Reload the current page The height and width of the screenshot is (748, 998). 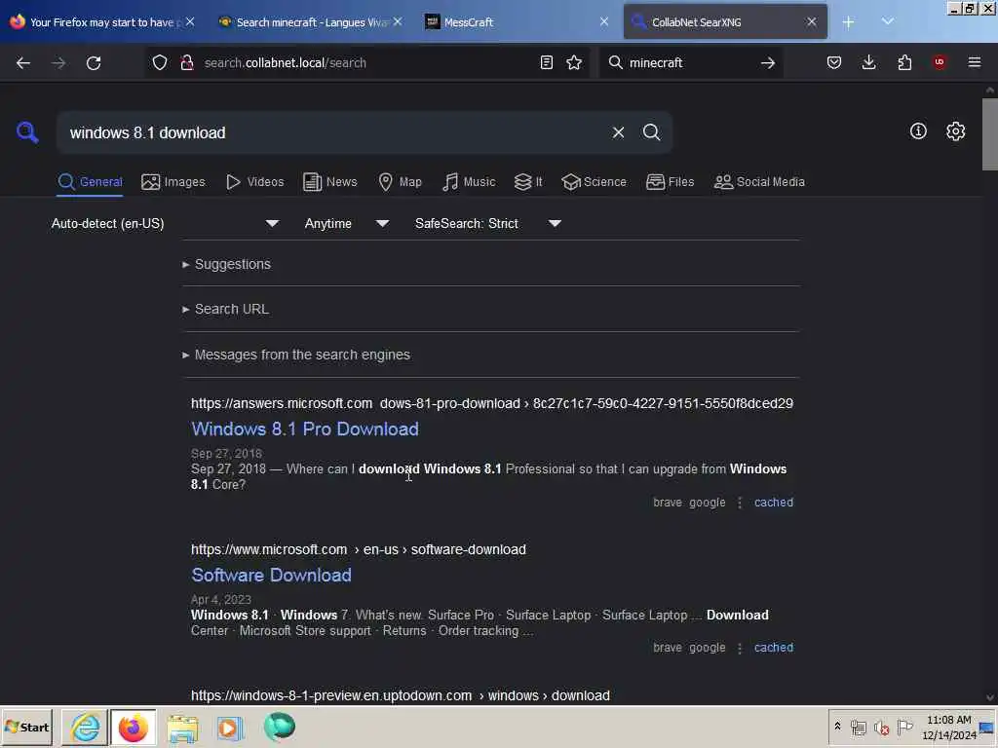[94, 62]
